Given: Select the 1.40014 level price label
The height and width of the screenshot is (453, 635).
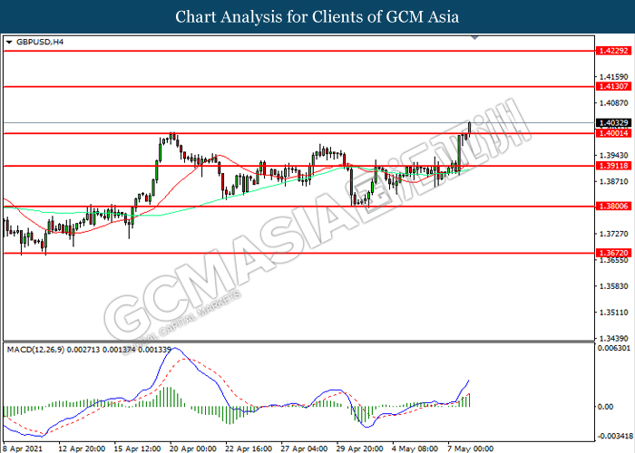Looking at the screenshot, I should pos(613,133).
